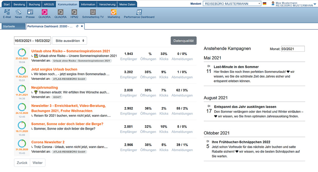Click the 38% Öffnungen value
318x172 pixels.
tap(148, 145)
